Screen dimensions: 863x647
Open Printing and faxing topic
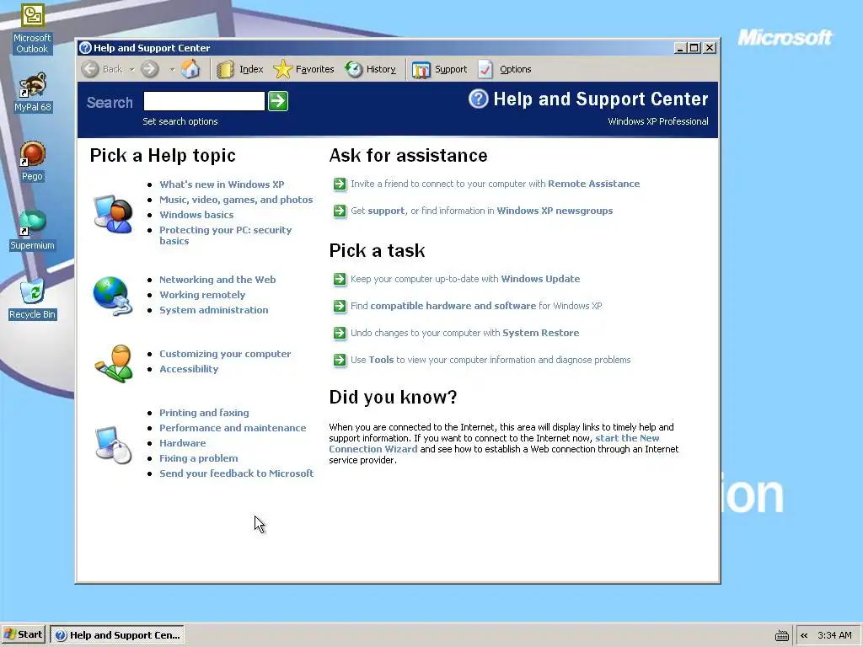(x=204, y=413)
